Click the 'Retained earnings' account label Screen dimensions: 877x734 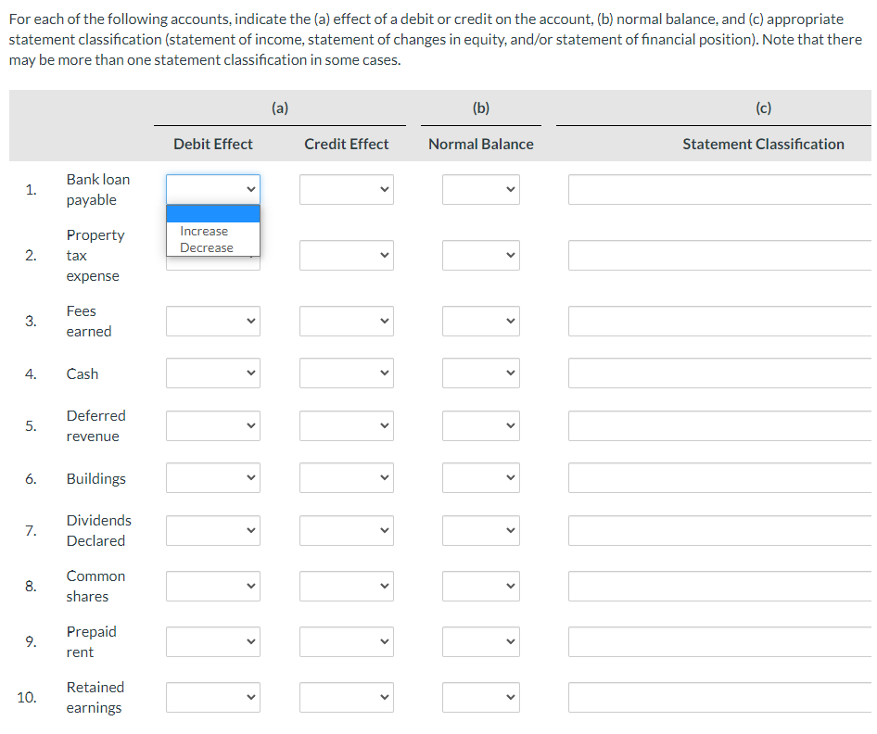coord(95,697)
